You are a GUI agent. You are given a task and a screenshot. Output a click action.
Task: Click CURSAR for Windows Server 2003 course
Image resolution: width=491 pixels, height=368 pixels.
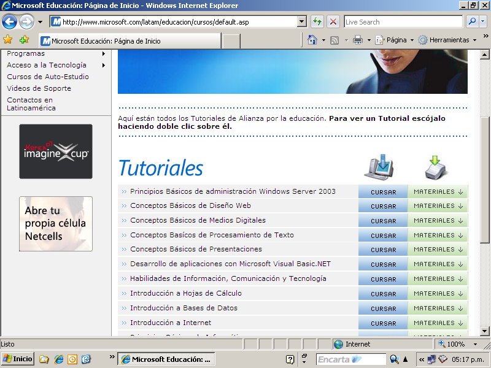pos(383,192)
